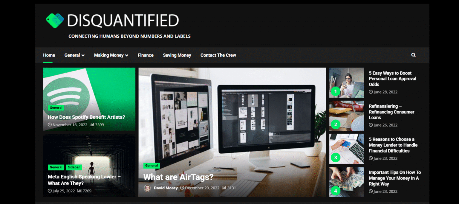Image resolution: width=459 pixels, height=204 pixels.
Task: Open the Finance menu item
Action: 146,55
